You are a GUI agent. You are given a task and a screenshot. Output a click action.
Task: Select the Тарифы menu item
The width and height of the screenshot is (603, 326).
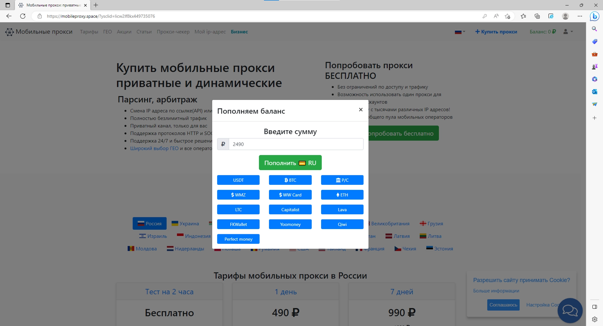click(x=89, y=32)
